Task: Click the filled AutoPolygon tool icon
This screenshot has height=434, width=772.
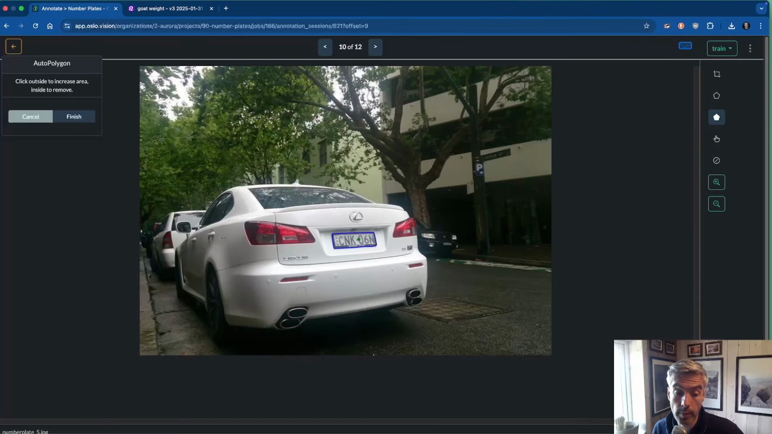Action: 717,117
